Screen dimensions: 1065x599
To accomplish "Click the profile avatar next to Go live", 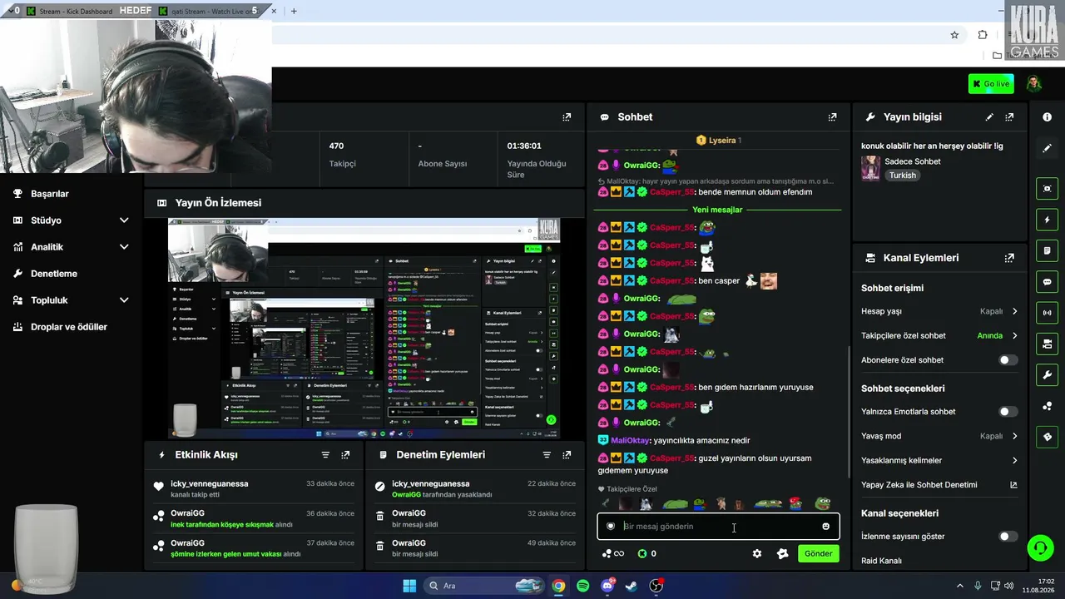I will pos(1033,83).
